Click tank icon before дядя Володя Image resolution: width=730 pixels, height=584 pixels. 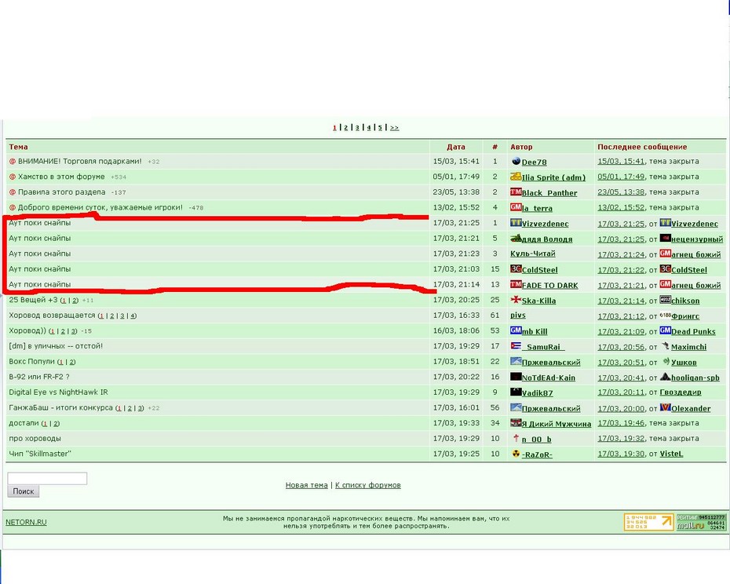click(516, 239)
